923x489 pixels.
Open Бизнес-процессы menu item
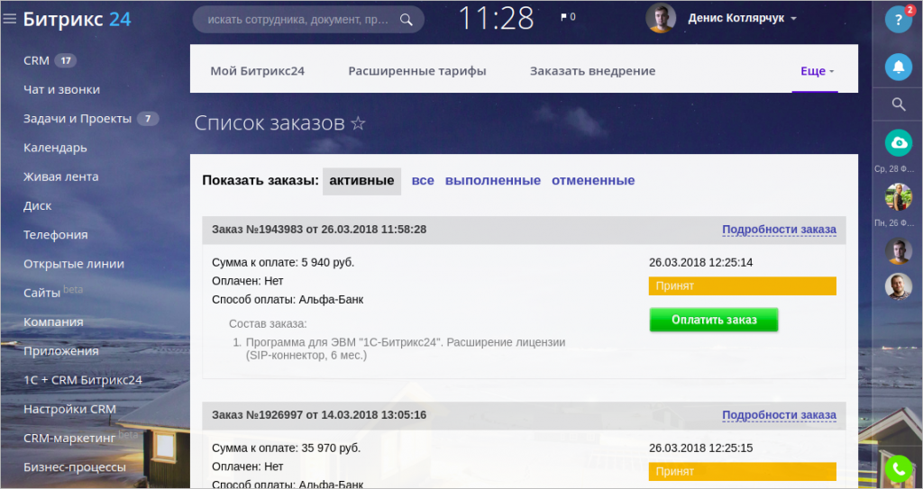coord(75,467)
